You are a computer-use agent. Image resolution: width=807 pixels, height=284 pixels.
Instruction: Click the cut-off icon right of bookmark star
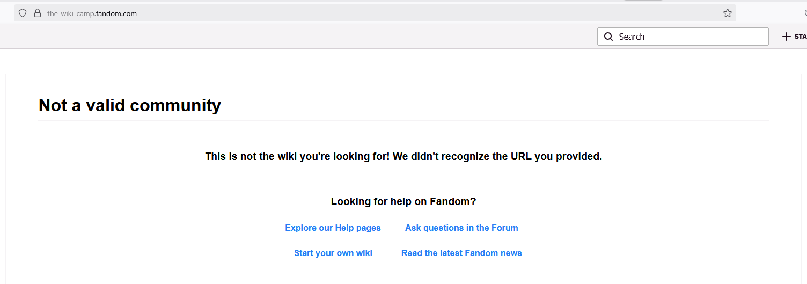[x=805, y=13]
